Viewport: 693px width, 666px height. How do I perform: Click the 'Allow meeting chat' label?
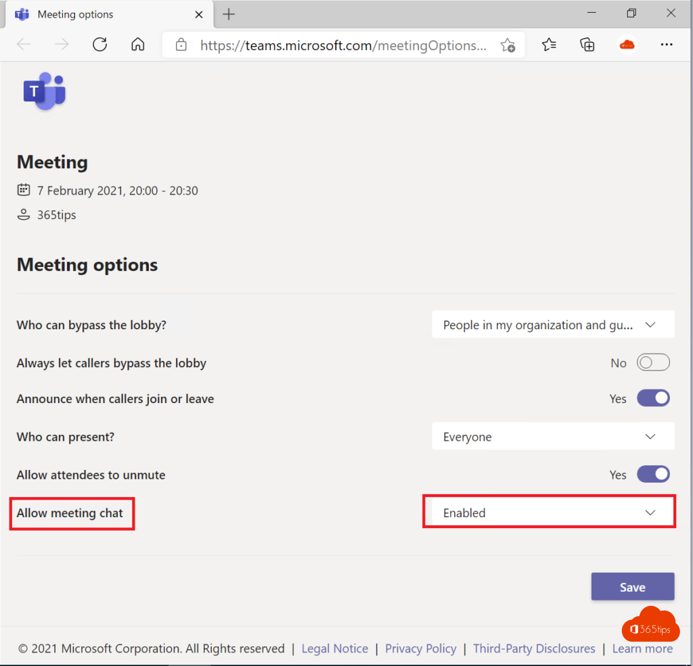click(70, 513)
